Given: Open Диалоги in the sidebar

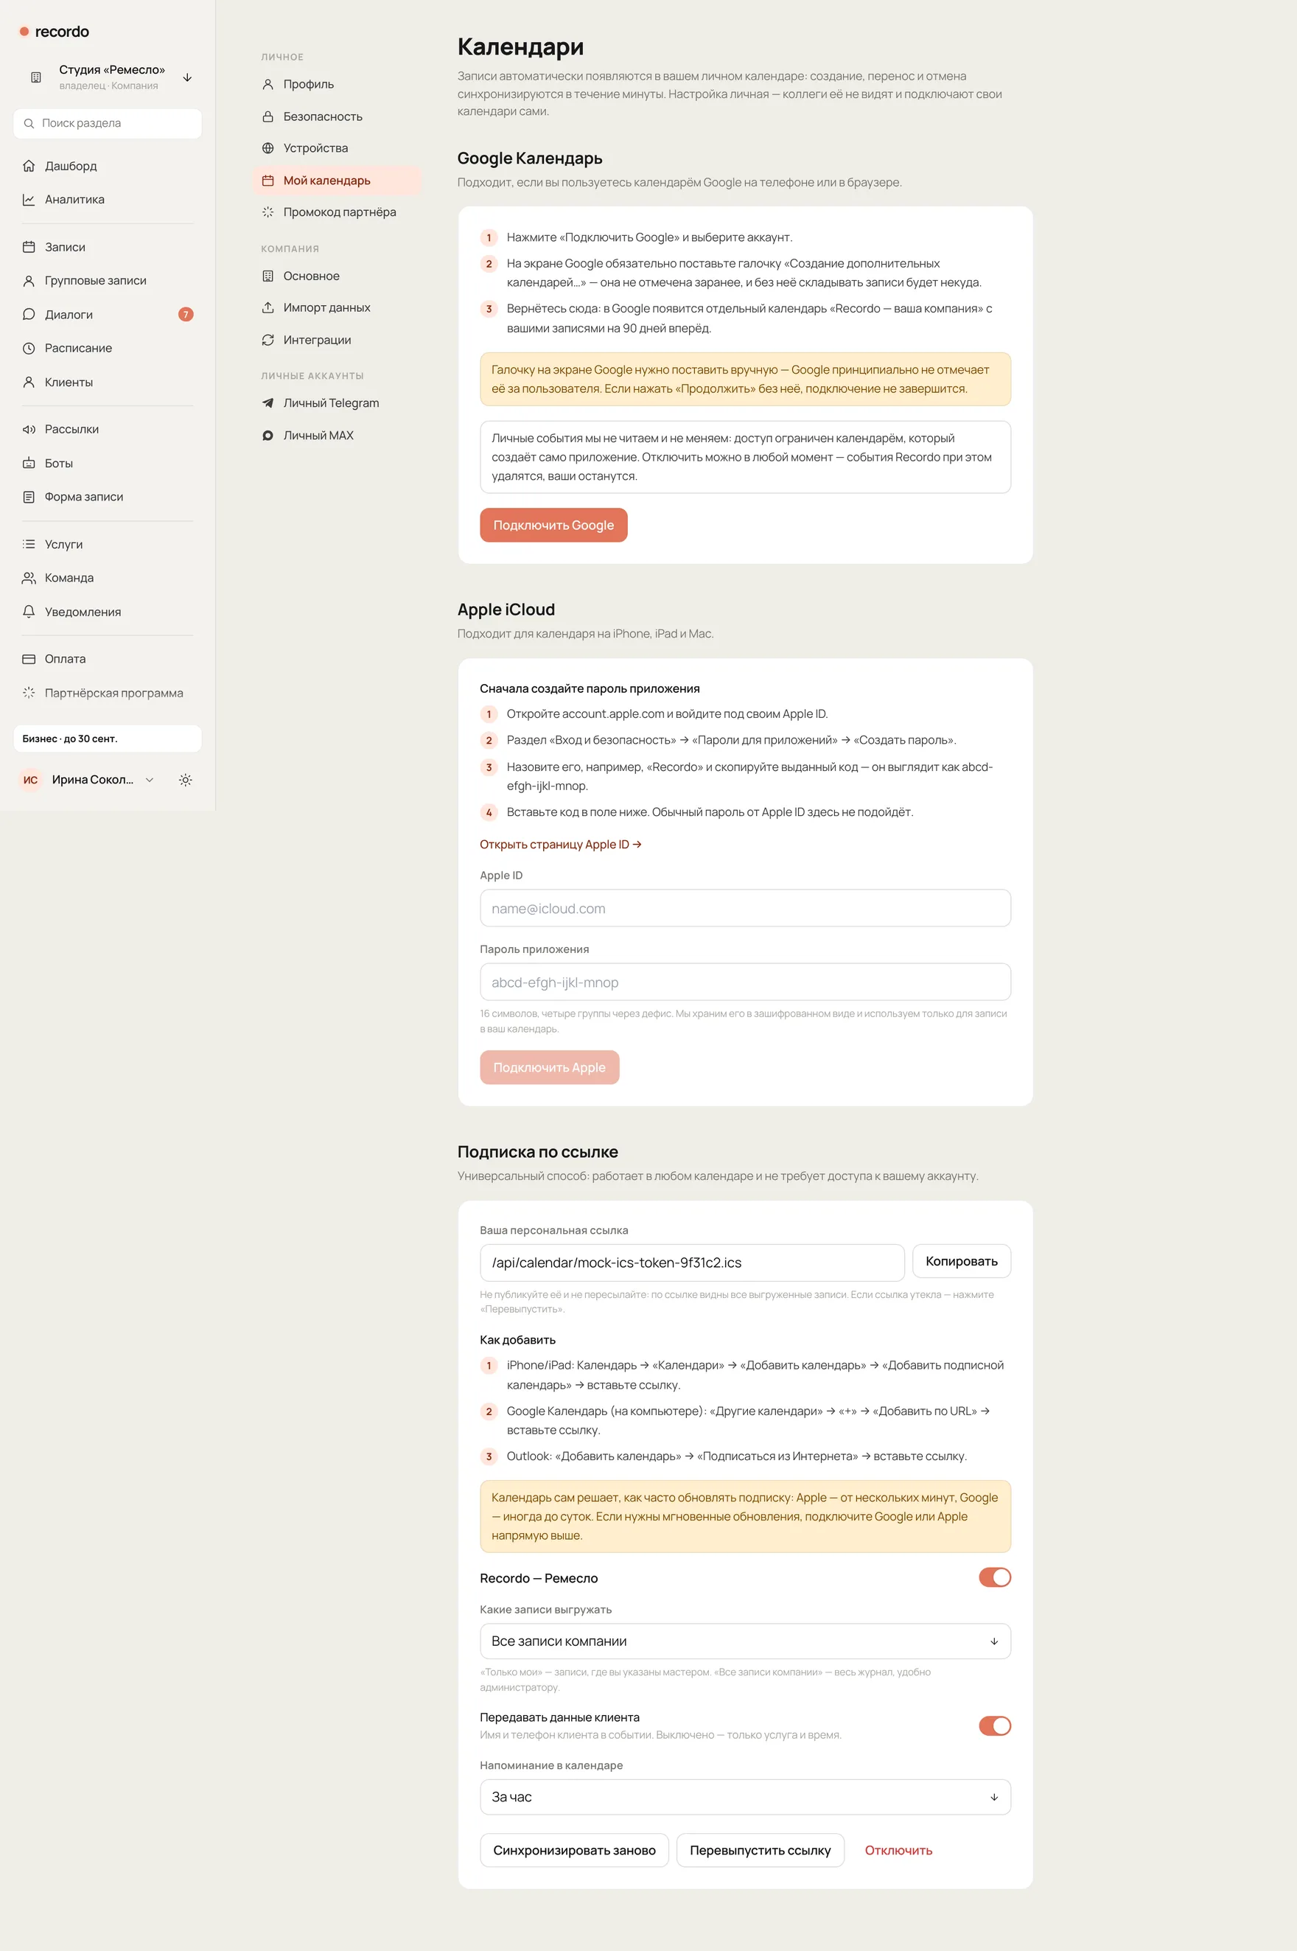Looking at the screenshot, I should click(108, 315).
